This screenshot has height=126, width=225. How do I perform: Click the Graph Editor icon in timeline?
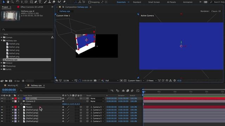pyautogui.click(x=138, y=91)
